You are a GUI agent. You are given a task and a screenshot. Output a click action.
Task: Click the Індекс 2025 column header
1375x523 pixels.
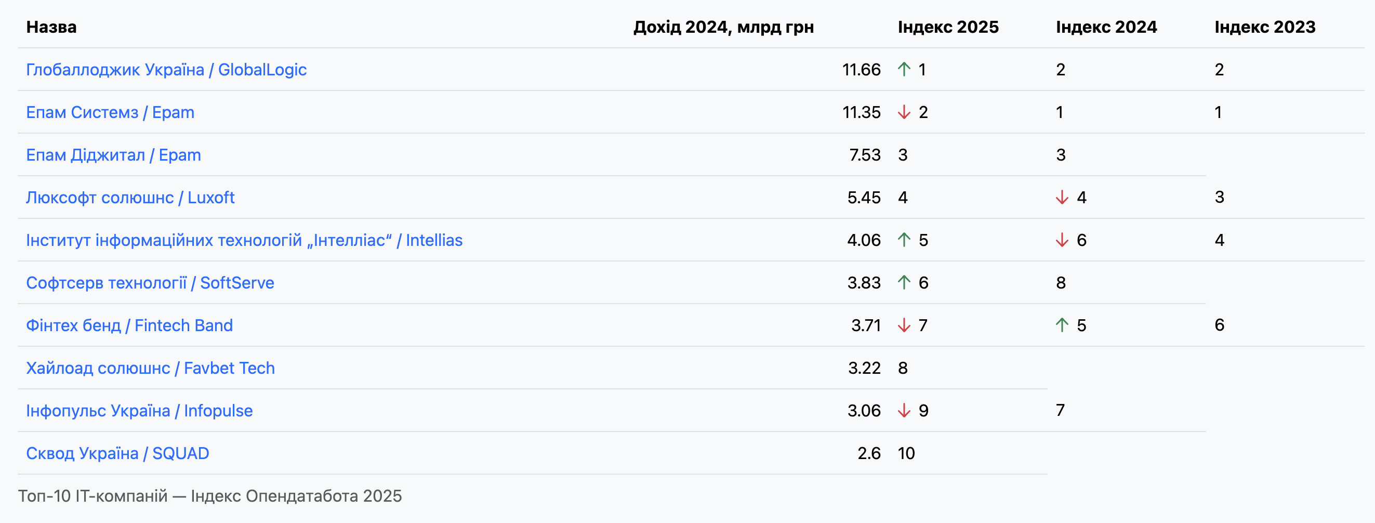(x=948, y=27)
